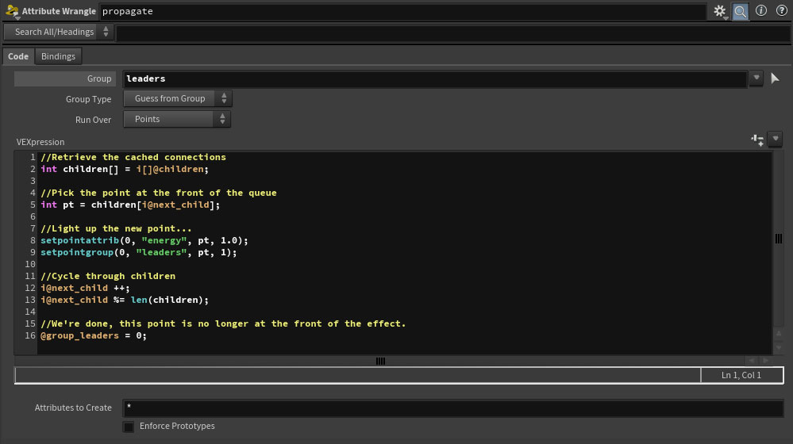The height and width of the screenshot is (444, 793).
Task: Click the Attribute Wrangle node icon
Action: 12,11
